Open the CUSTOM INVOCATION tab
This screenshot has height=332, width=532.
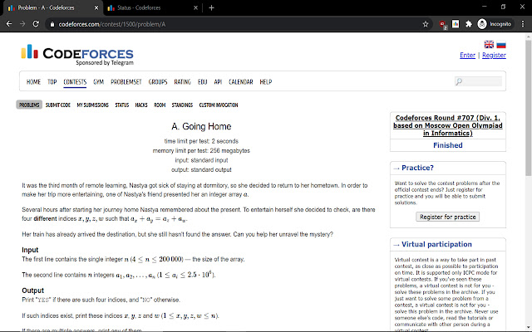(219, 105)
